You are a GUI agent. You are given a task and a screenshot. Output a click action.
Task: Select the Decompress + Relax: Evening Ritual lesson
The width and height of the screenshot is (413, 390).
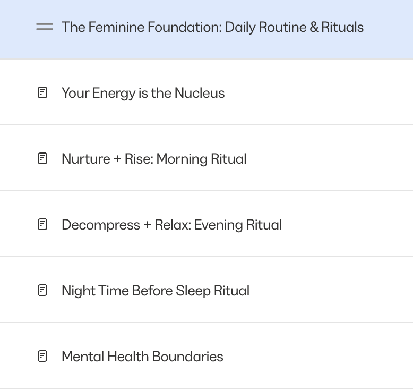tap(172, 225)
